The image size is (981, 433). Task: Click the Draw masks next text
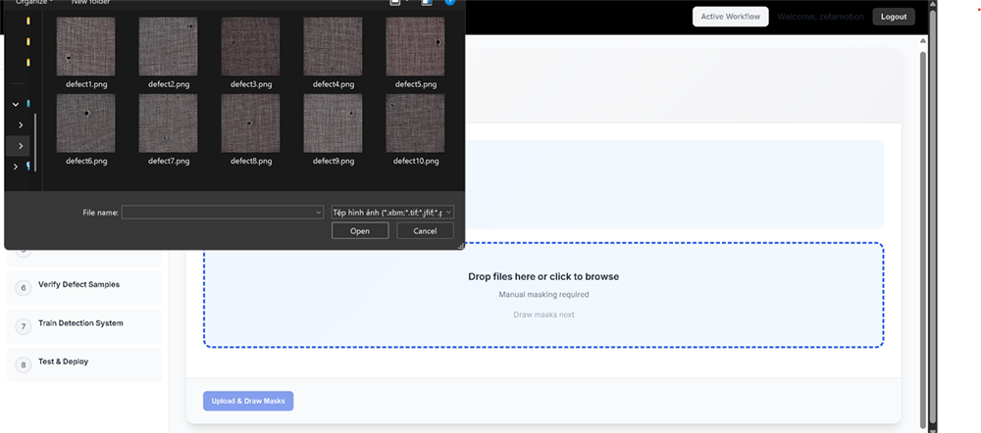(543, 314)
